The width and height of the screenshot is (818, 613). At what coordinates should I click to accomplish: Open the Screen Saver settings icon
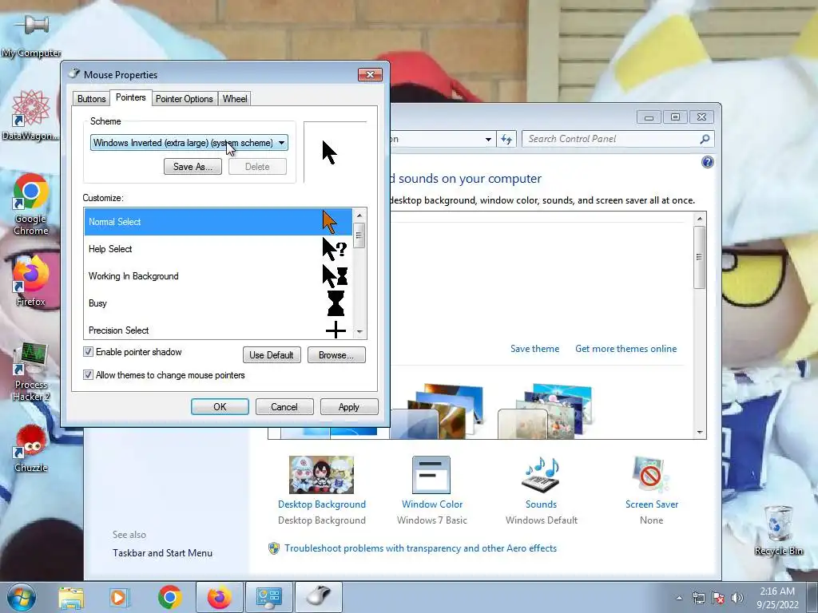651,474
